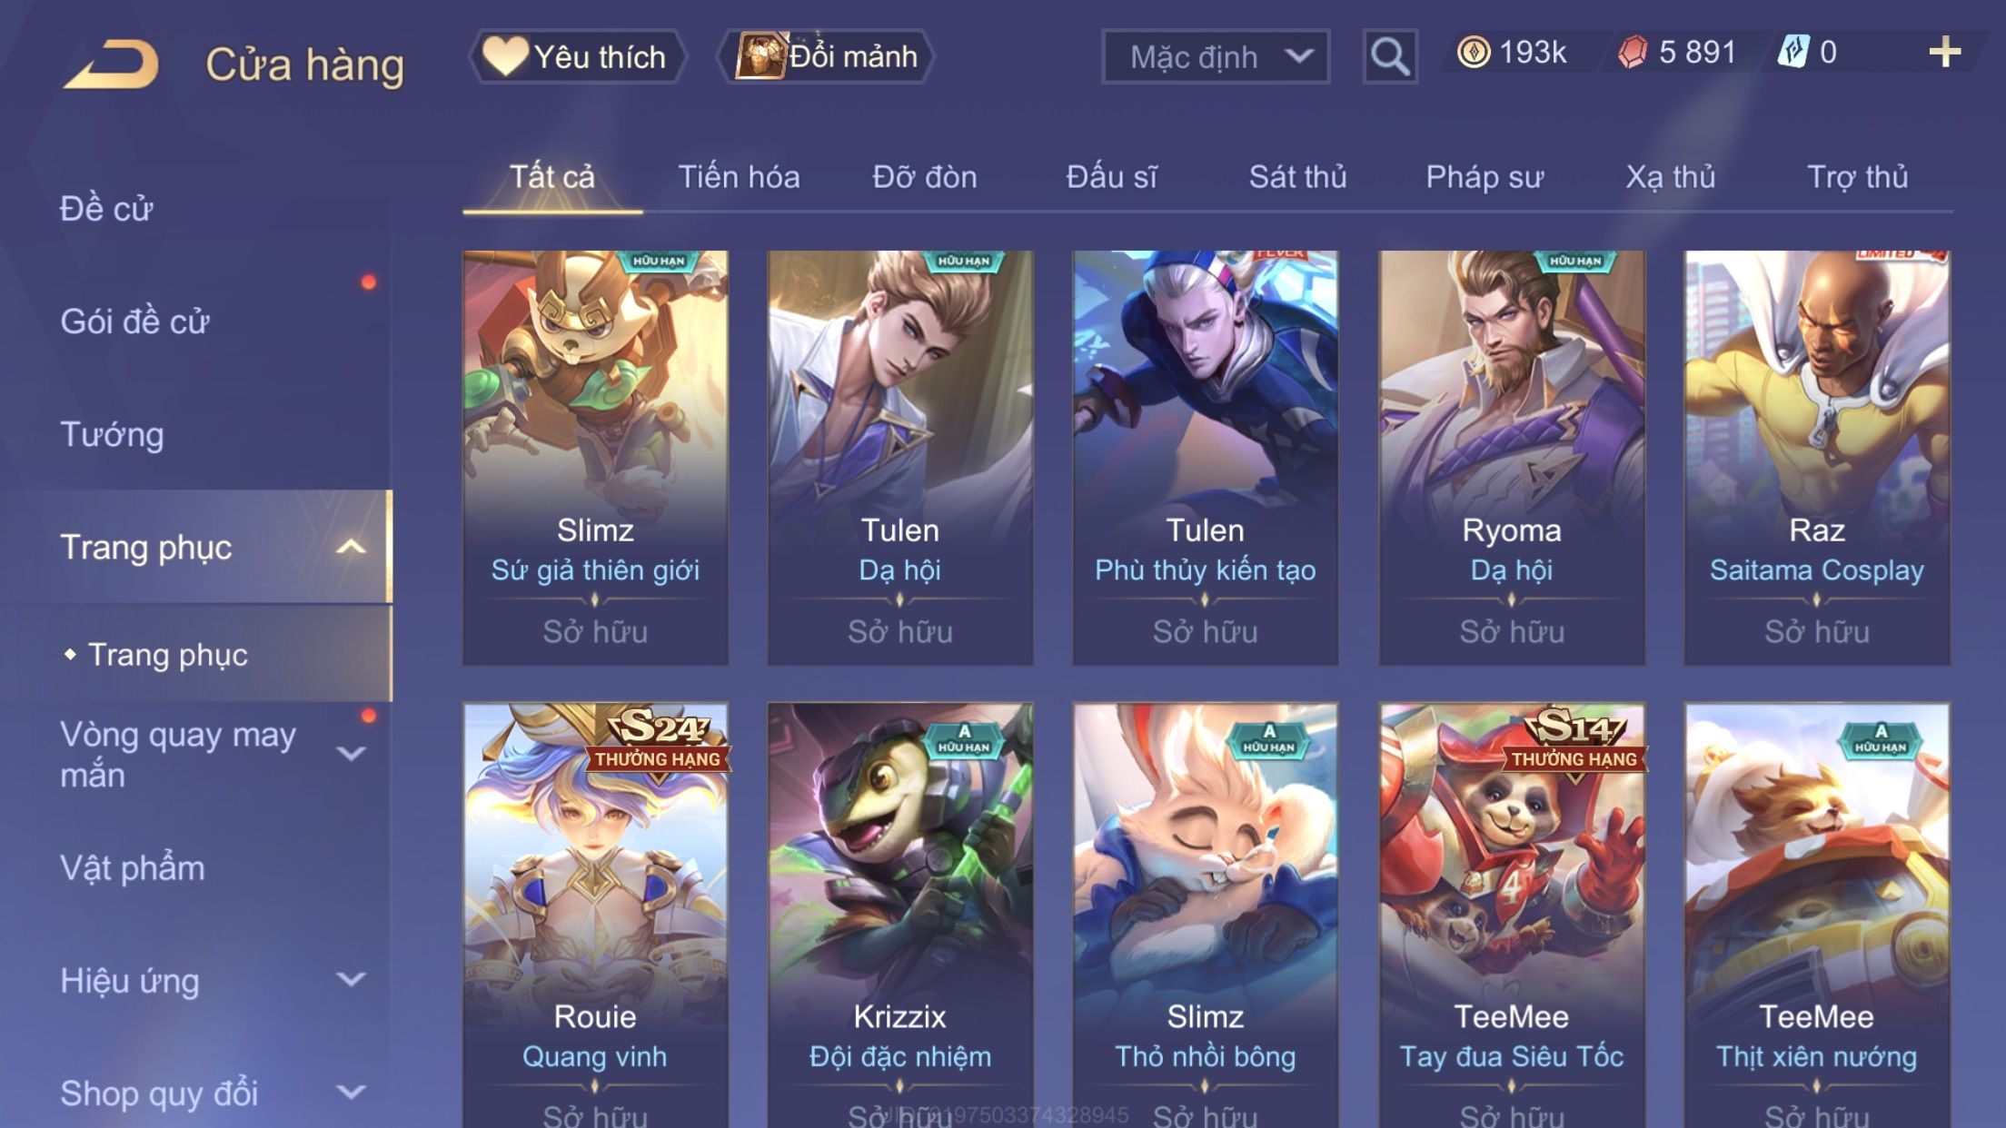This screenshot has width=2006, height=1128.
Task: Expand the Hiệu ứng sidebar section
Action: (351, 979)
